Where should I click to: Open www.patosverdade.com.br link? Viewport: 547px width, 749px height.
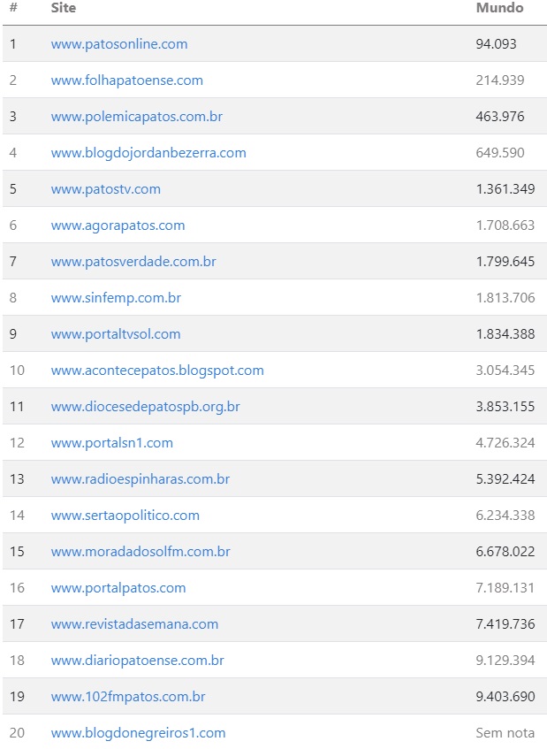click(x=133, y=261)
